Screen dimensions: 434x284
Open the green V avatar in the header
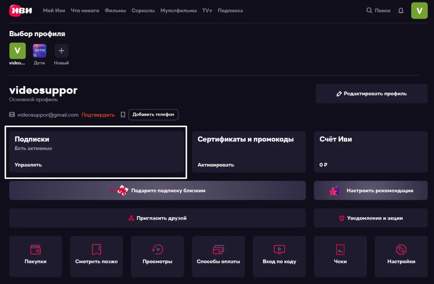(x=419, y=11)
